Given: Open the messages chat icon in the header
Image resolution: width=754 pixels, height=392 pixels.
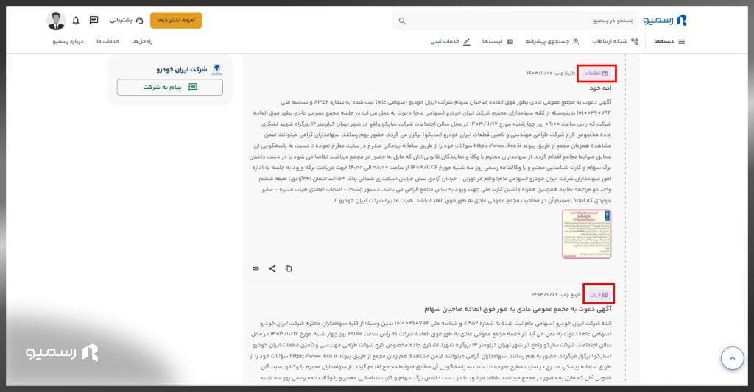Looking at the screenshot, I should (x=94, y=20).
